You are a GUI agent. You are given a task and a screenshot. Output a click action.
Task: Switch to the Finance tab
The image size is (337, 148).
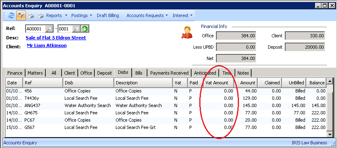(x=15, y=73)
